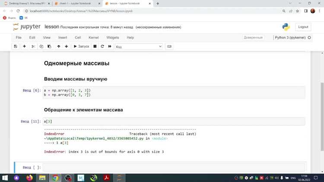
Task: Click into the np.array code cell
Action: [174, 93]
